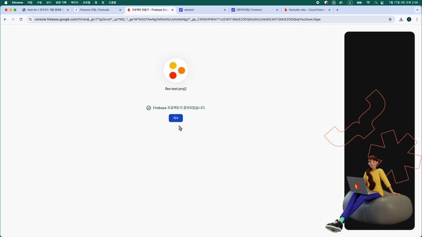Open macOS Spotlight search icon

pyautogui.click(x=377, y=3)
